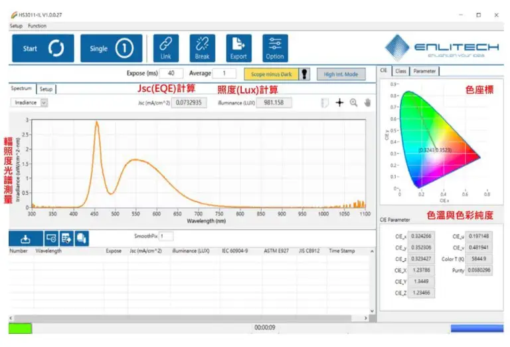Click the copy-data icon in table toolbar
This screenshot has height=347, width=510.
click(x=81, y=239)
